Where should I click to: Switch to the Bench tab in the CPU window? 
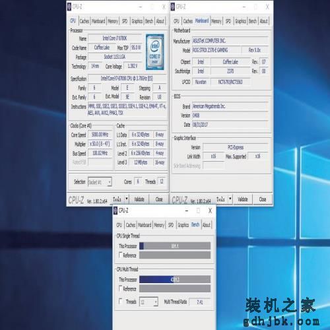coord(149,21)
